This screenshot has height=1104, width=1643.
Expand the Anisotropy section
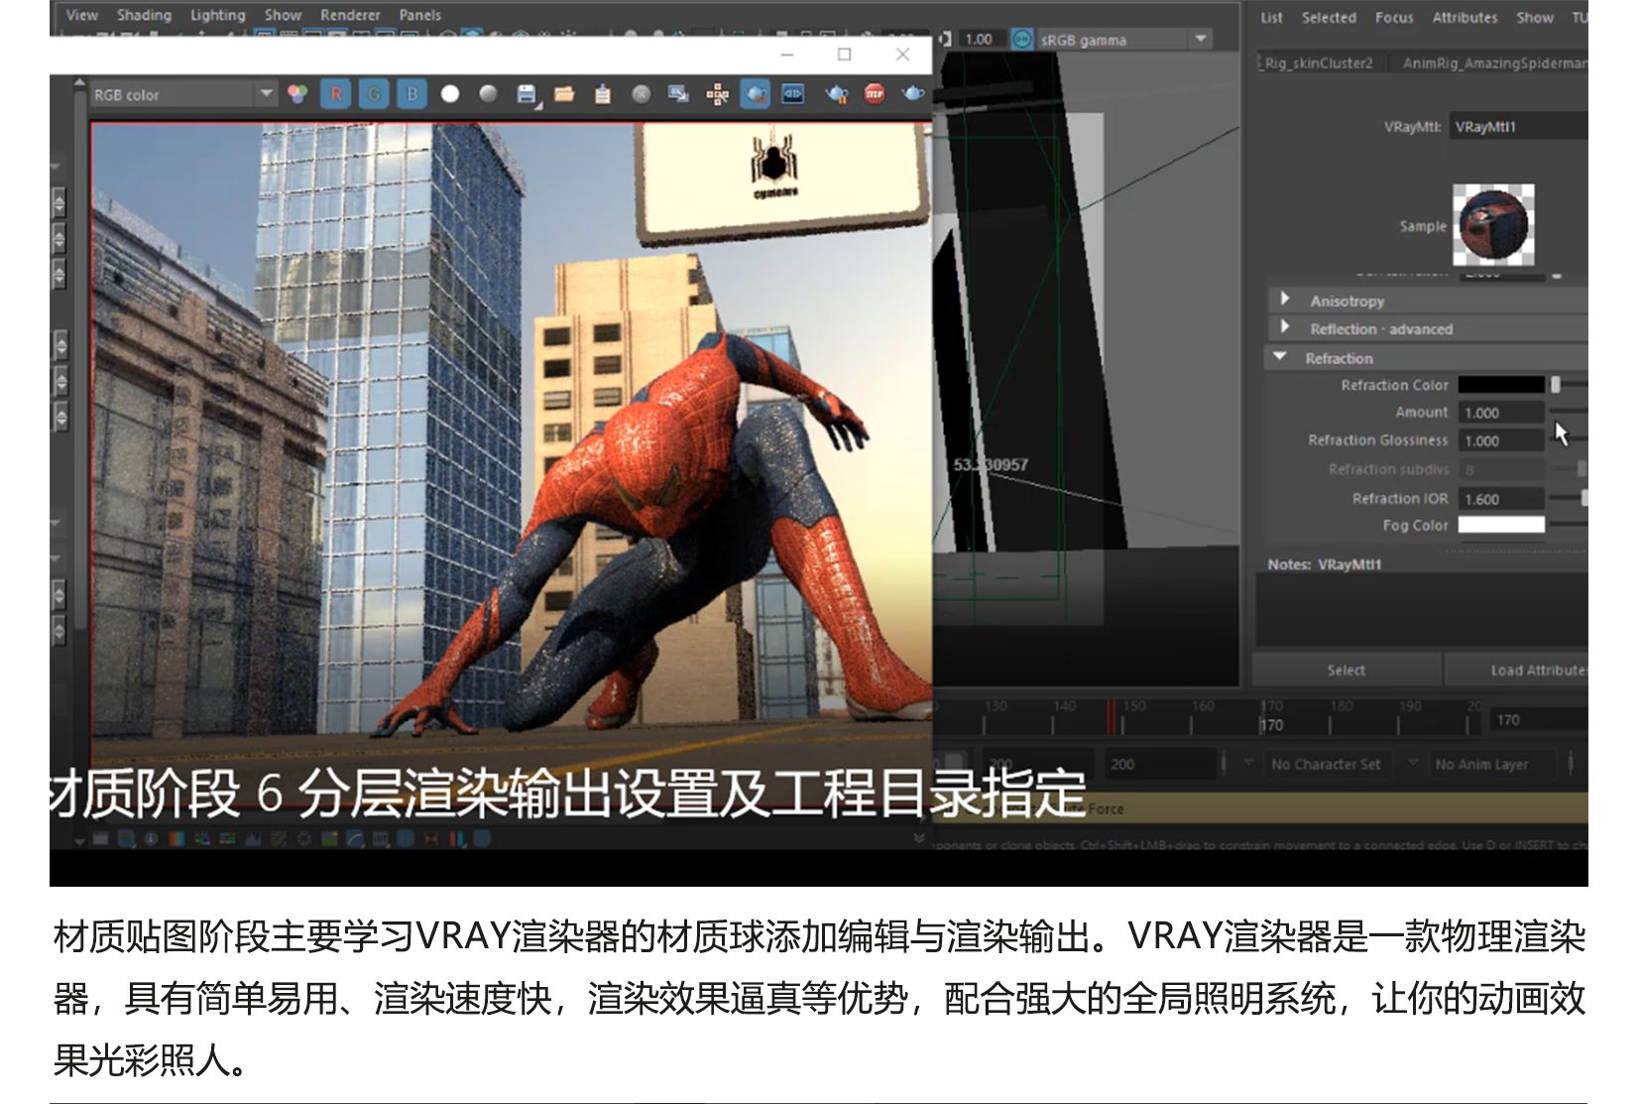coord(1428,301)
